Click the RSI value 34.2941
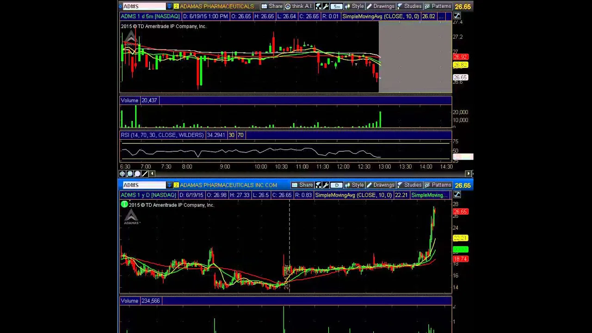Screen dimensions: 592x333 point(216,135)
